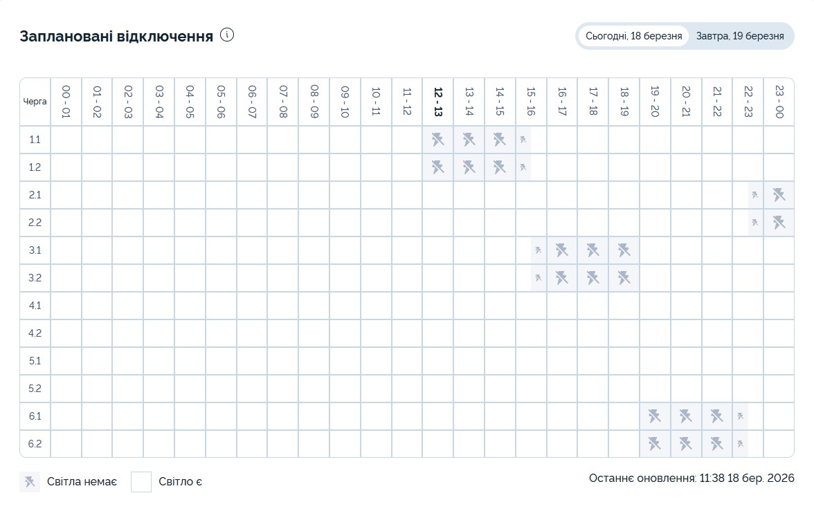
Task: Click outage icon for queue 2.1 at 23-00
Action: pos(779,195)
